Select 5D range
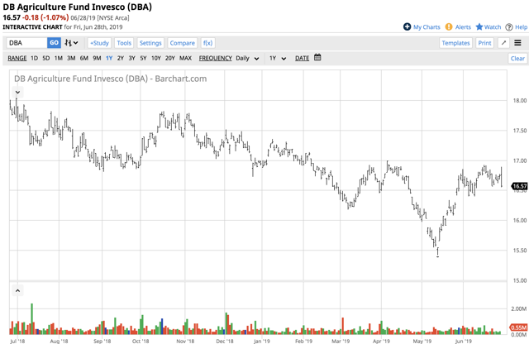Image resolution: width=529 pixels, height=344 pixels. (46, 58)
